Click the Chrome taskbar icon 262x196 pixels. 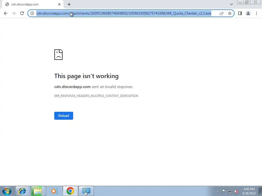click(x=70, y=191)
